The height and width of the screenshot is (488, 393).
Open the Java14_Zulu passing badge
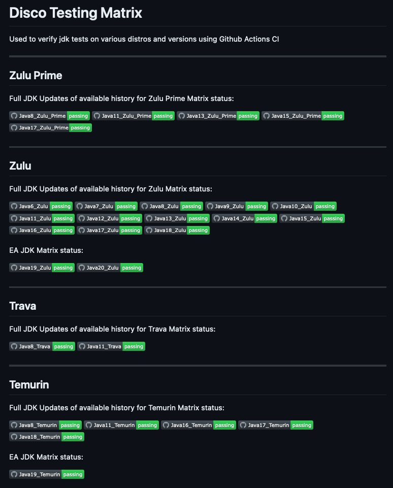click(245, 218)
